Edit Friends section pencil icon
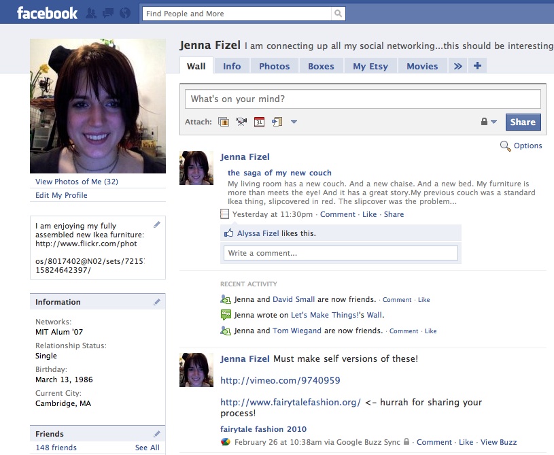Image resolution: width=554 pixels, height=455 pixels. click(x=157, y=434)
